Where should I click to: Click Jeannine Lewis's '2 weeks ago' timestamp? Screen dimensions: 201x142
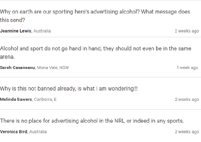(x=187, y=31)
